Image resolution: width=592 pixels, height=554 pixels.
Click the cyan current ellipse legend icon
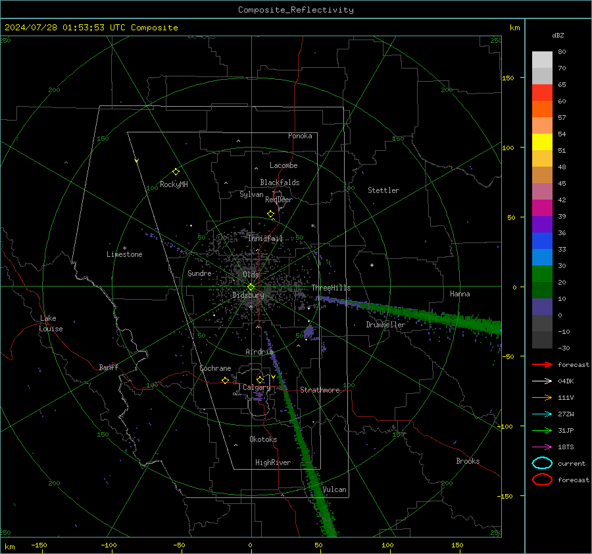542,463
